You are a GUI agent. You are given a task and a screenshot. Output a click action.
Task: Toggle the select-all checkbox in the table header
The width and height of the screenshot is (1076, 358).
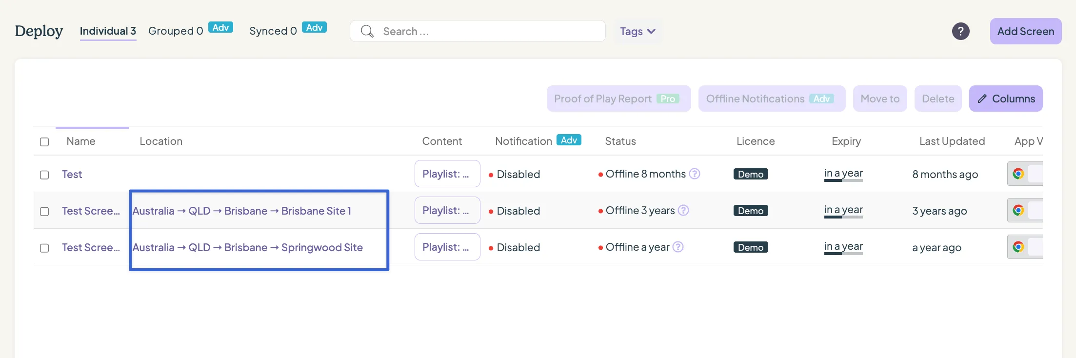[44, 141]
